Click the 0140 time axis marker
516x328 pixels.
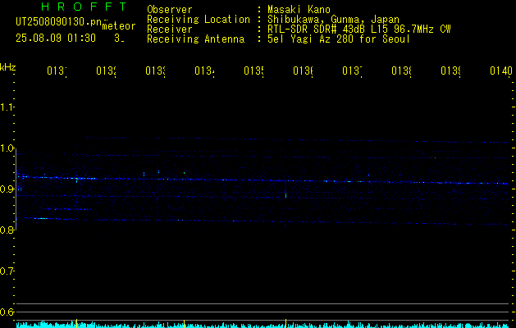pos(501,71)
